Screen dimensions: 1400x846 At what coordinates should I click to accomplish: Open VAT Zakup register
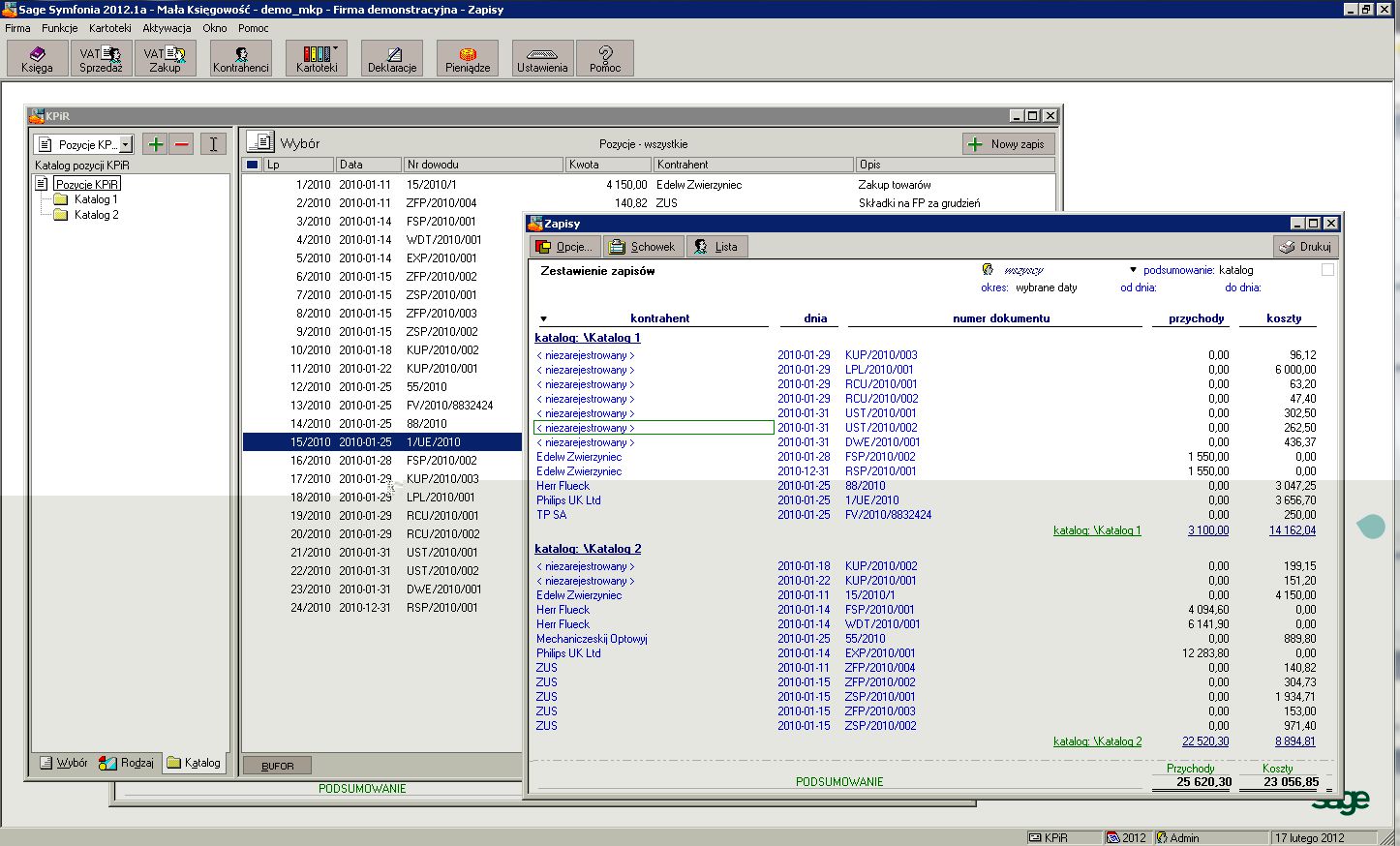pos(165,58)
